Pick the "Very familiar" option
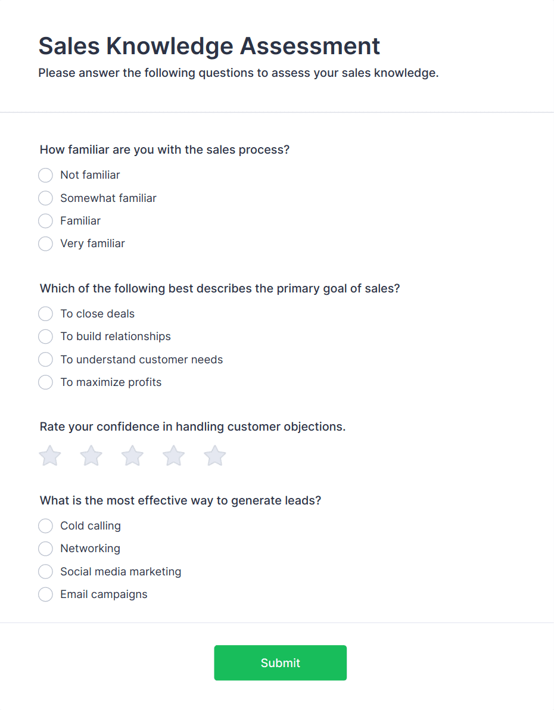Viewport: 554px width, 710px height. [46, 244]
